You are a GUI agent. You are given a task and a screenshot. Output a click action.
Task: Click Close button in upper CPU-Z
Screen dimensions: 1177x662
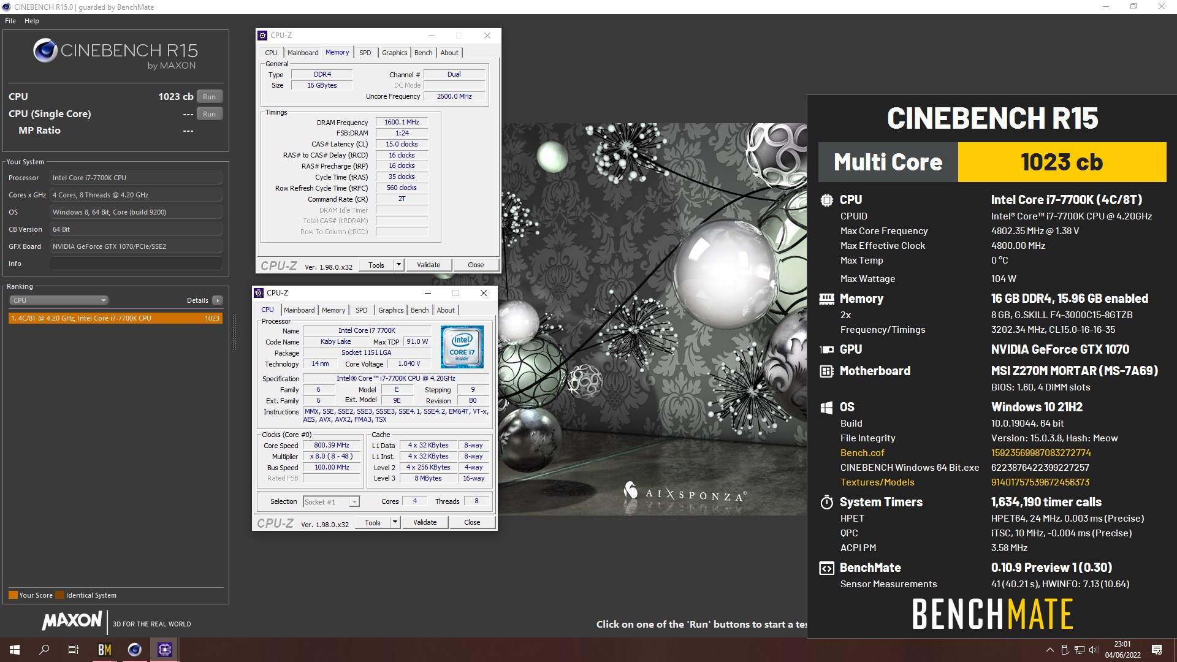tap(476, 265)
